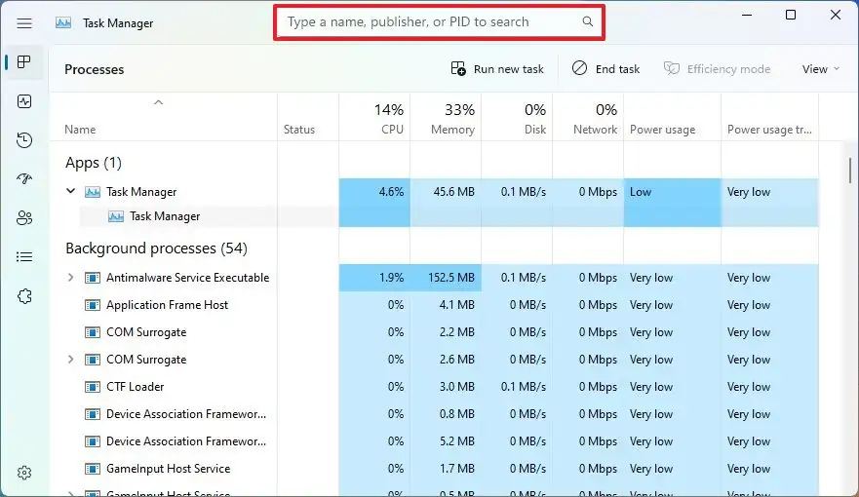Collapse the Task Manager app group
Viewport: 859px width, 497px height.
70,191
